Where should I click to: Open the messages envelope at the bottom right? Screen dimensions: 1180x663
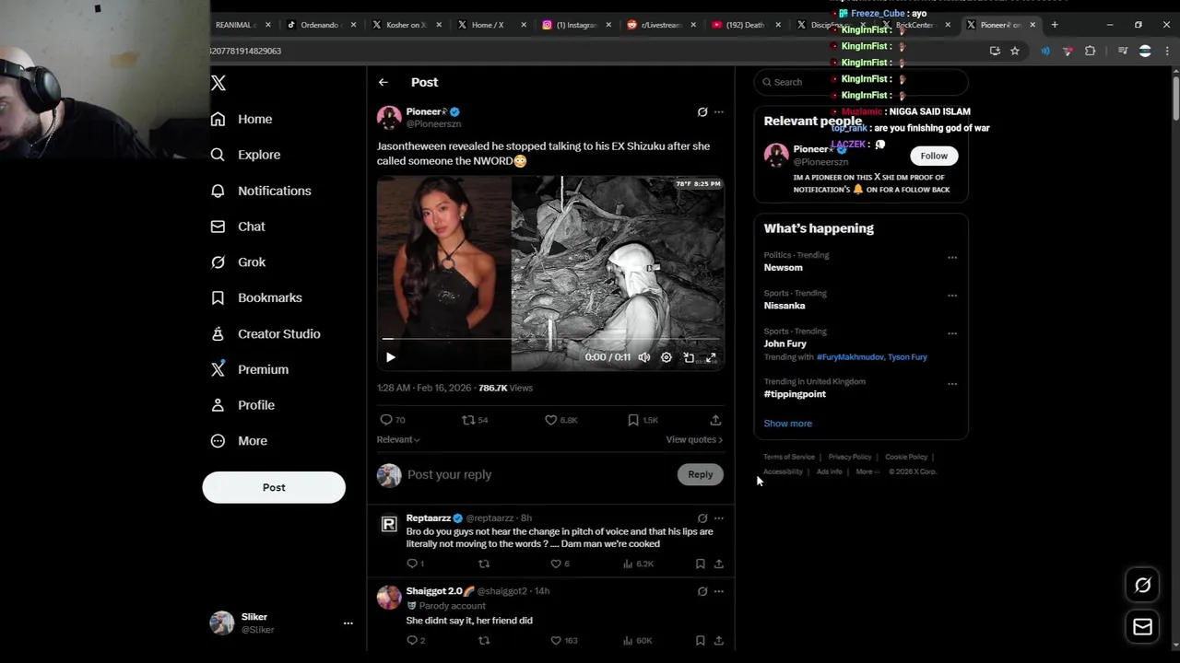coord(1142,627)
